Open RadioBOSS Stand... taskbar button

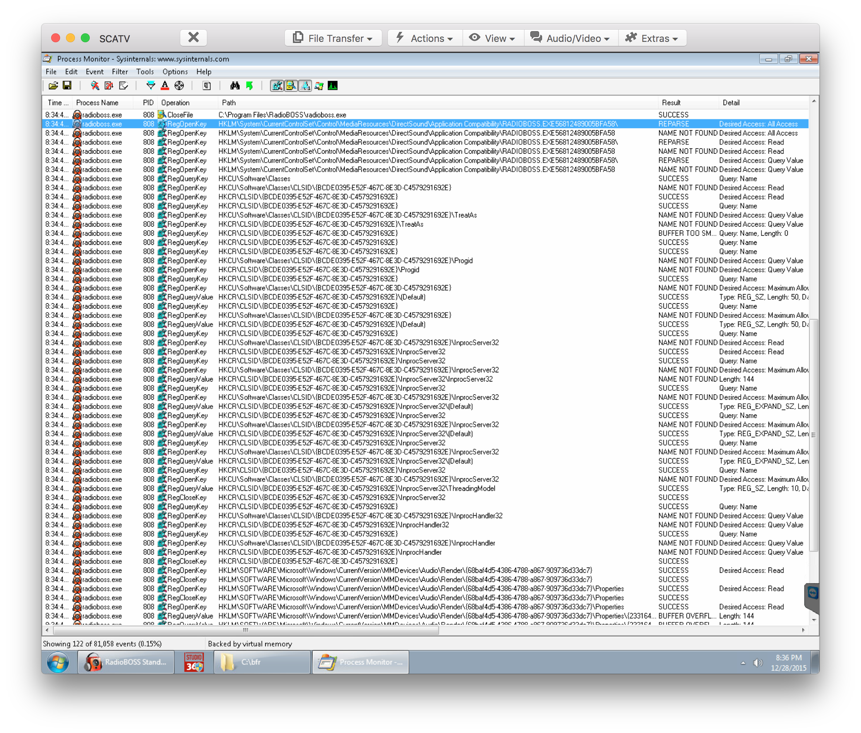pyautogui.click(x=126, y=662)
